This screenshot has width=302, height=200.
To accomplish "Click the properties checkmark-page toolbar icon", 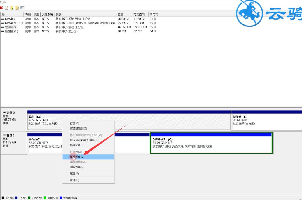I will click(6, 8).
